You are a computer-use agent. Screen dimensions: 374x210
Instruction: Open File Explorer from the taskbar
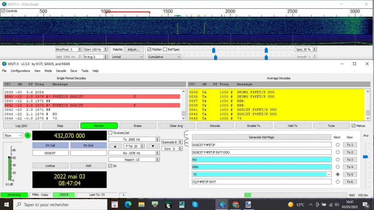[x=141, y=205]
